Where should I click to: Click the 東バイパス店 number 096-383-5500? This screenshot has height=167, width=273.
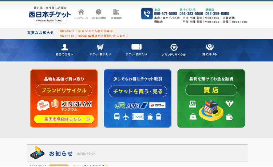pyautogui.click(x=191, y=13)
